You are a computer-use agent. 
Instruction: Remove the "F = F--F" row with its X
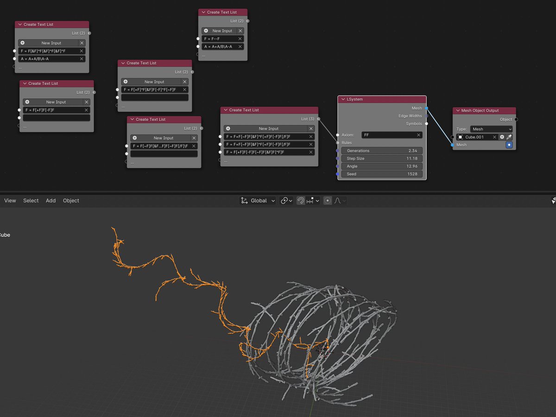pos(240,39)
